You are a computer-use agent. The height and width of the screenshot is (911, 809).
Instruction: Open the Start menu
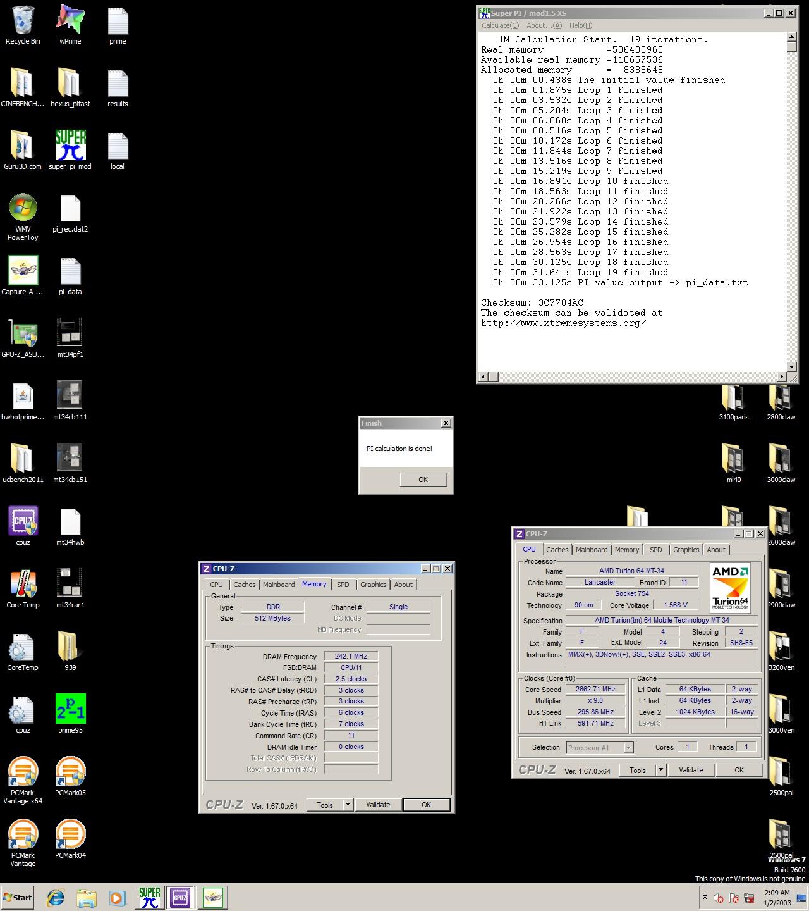(17, 898)
